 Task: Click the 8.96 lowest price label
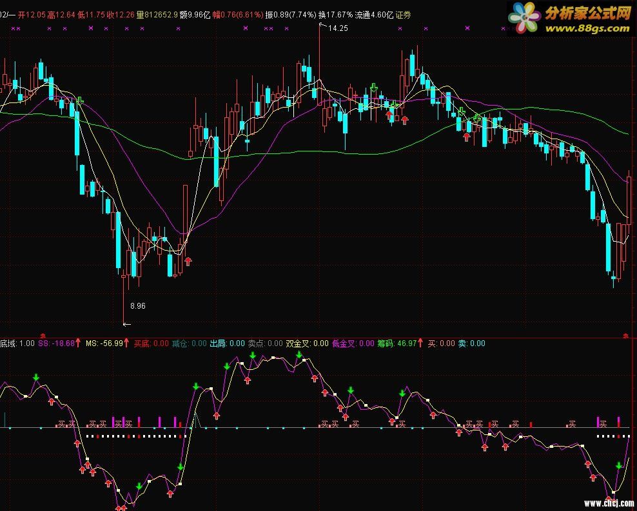[138, 305]
